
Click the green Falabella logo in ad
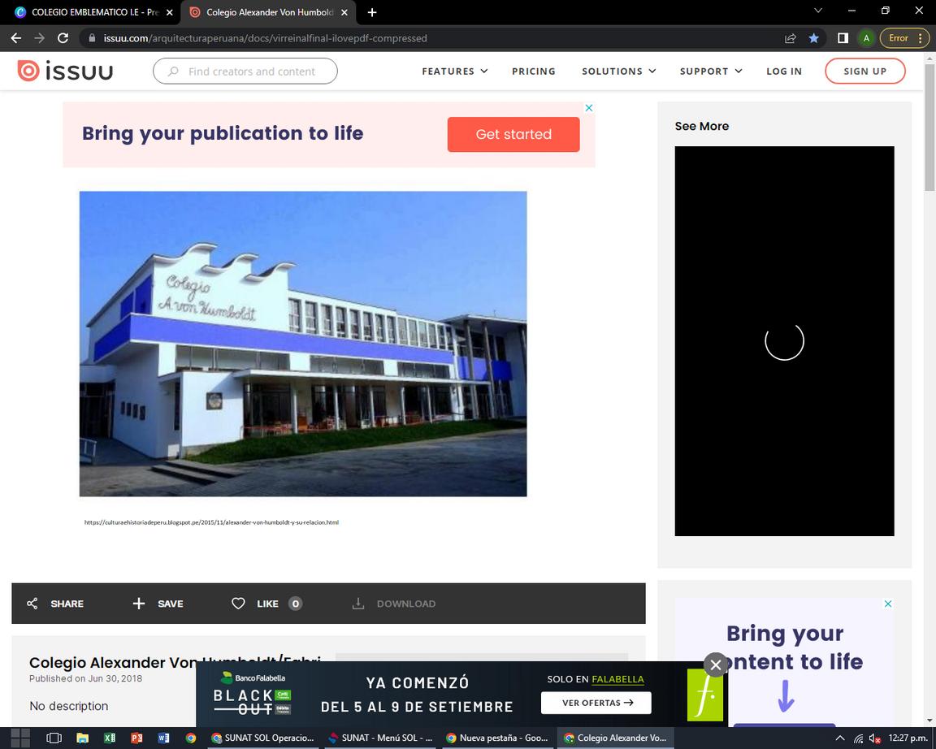705,695
